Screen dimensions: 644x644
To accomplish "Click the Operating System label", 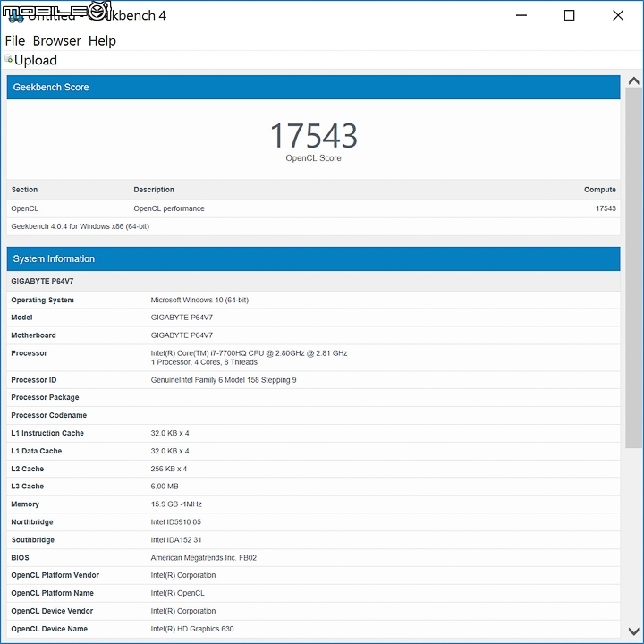I will [42, 301].
